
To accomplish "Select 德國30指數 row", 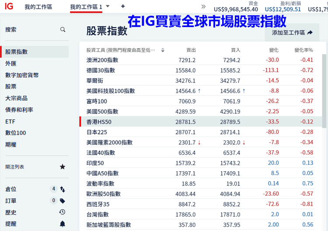I will click(x=201, y=70).
